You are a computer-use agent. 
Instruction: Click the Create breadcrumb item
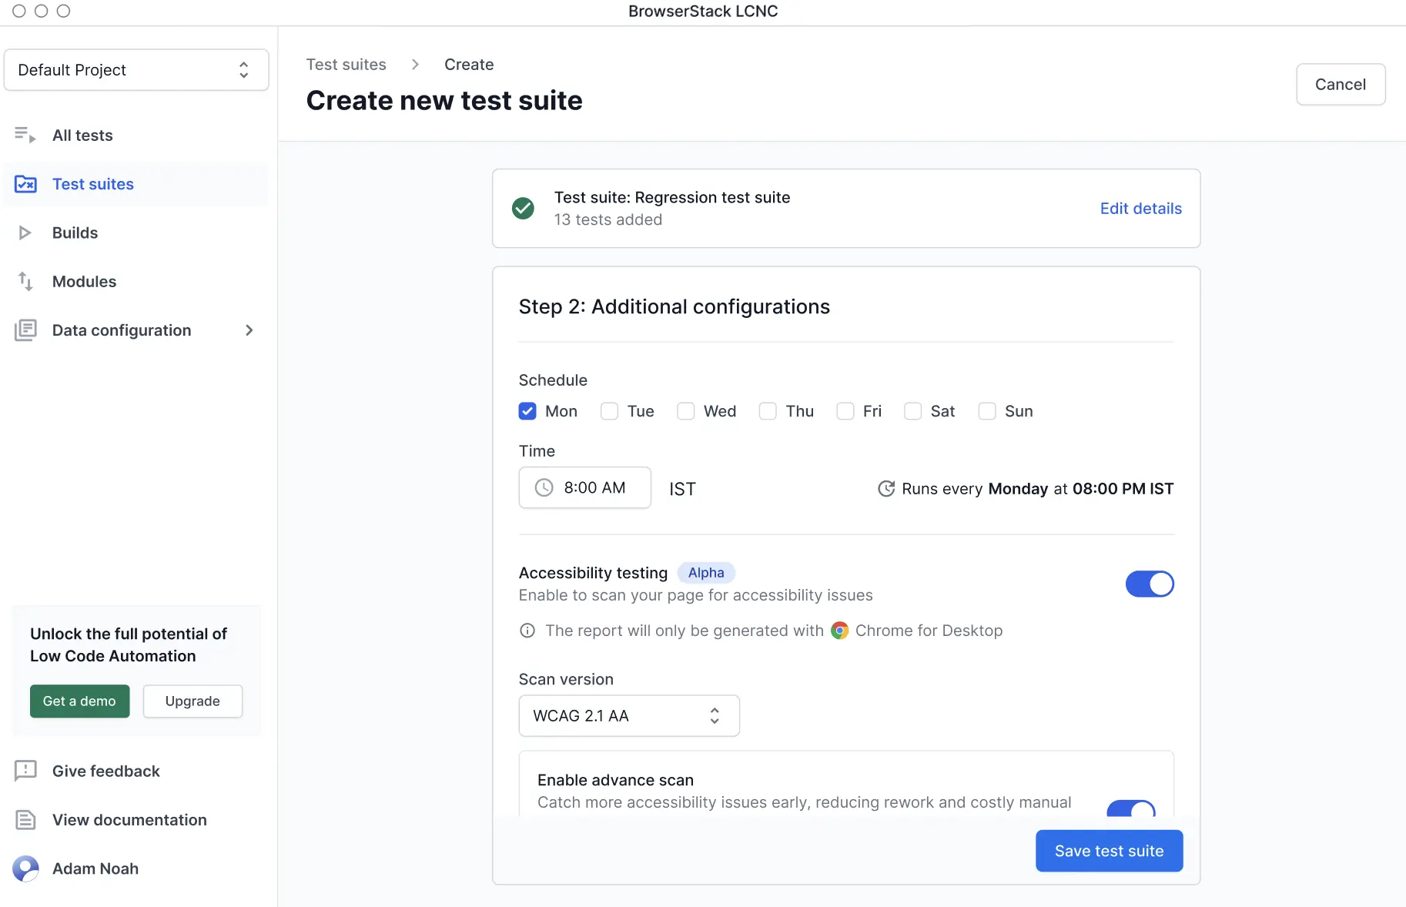pos(469,65)
